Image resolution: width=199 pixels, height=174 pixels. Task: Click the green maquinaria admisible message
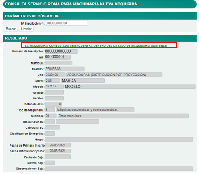coord(96,46)
